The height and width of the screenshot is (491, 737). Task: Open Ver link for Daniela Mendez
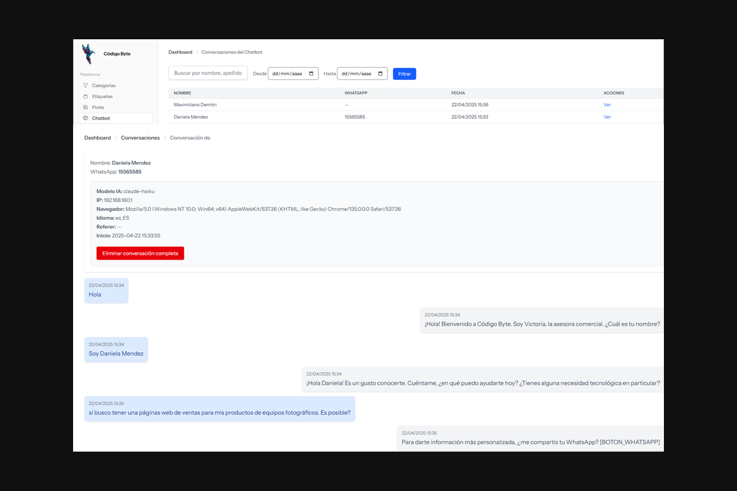tap(607, 117)
